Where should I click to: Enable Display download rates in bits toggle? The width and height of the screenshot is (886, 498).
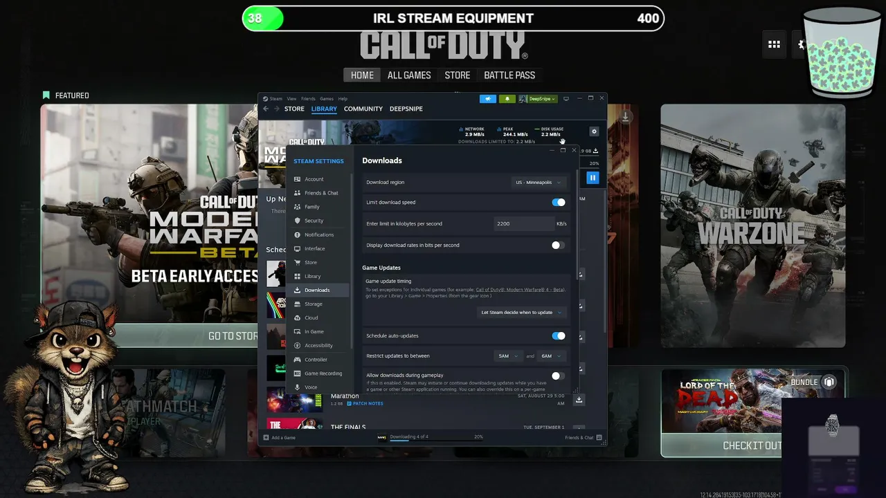click(x=559, y=245)
